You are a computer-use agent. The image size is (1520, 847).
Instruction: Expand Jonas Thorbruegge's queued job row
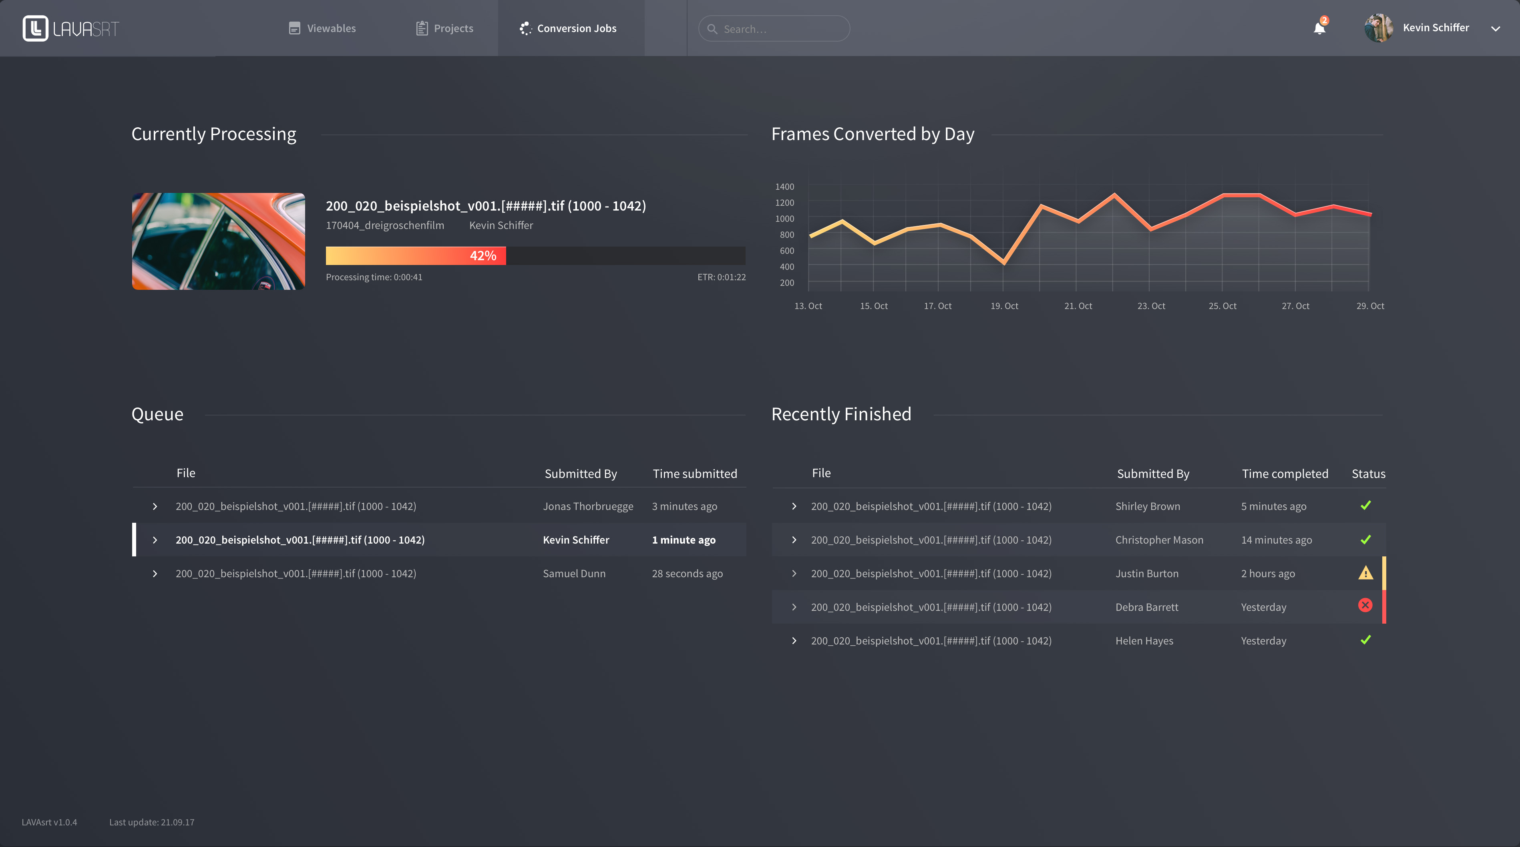155,507
